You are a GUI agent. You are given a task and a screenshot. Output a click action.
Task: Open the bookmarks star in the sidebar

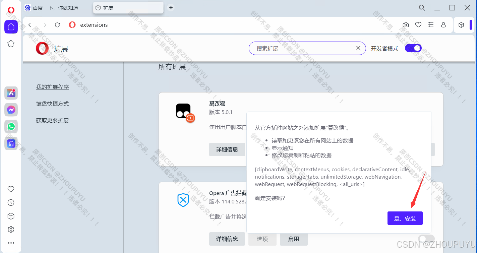11,43
